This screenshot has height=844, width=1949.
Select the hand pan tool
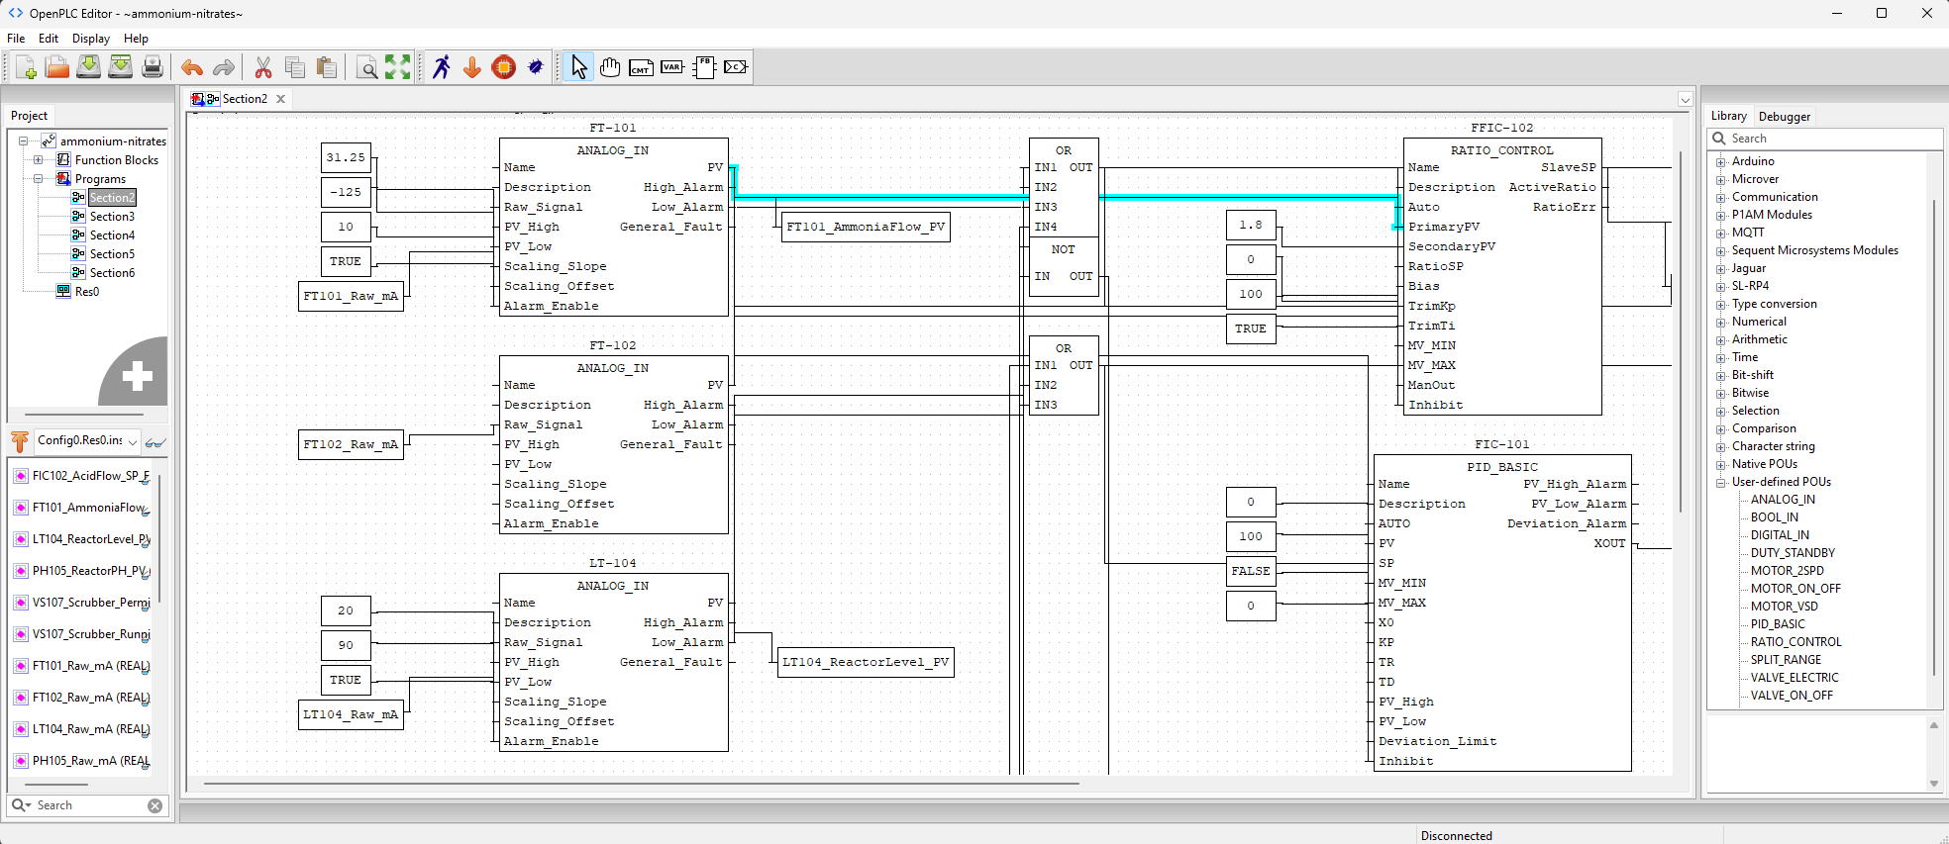[x=610, y=67]
